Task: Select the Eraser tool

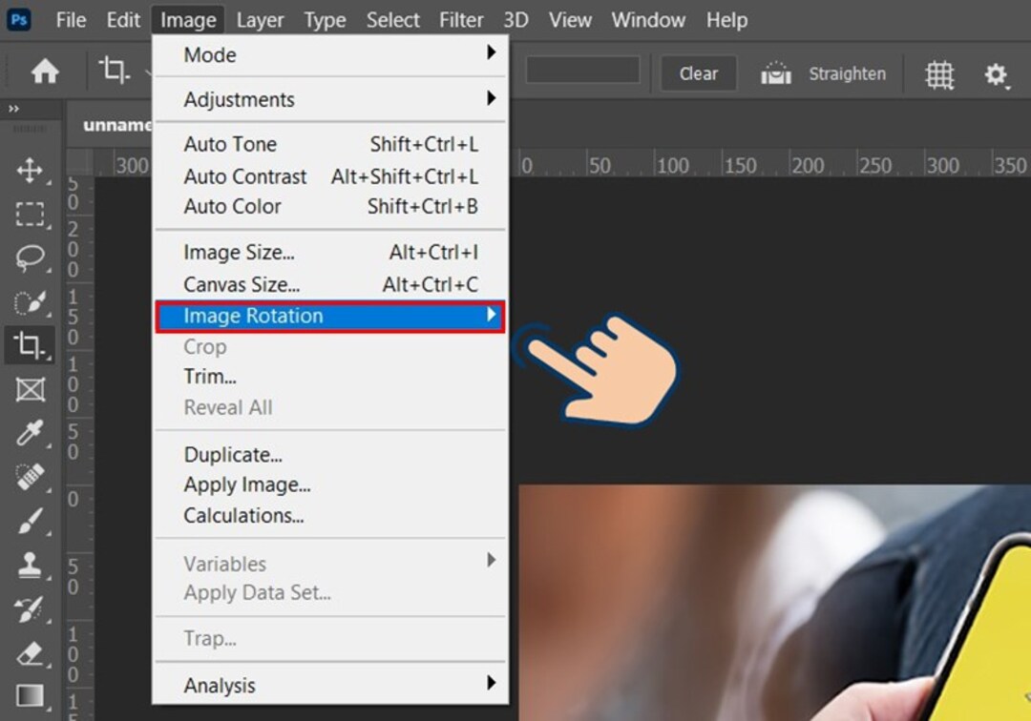Action: [x=30, y=653]
